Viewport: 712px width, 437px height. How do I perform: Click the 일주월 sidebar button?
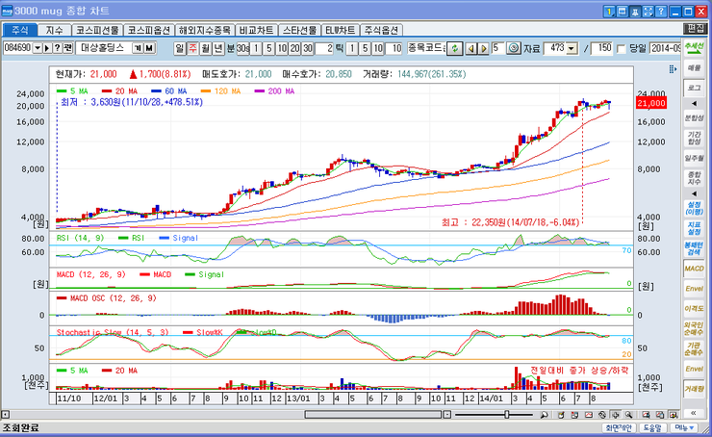(x=695, y=158)
